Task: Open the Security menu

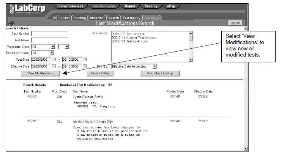Action: coord(151,6)
